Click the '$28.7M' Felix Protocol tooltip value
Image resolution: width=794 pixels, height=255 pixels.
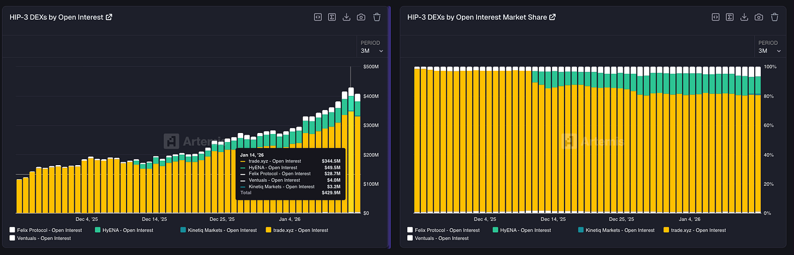click(332, 174)
